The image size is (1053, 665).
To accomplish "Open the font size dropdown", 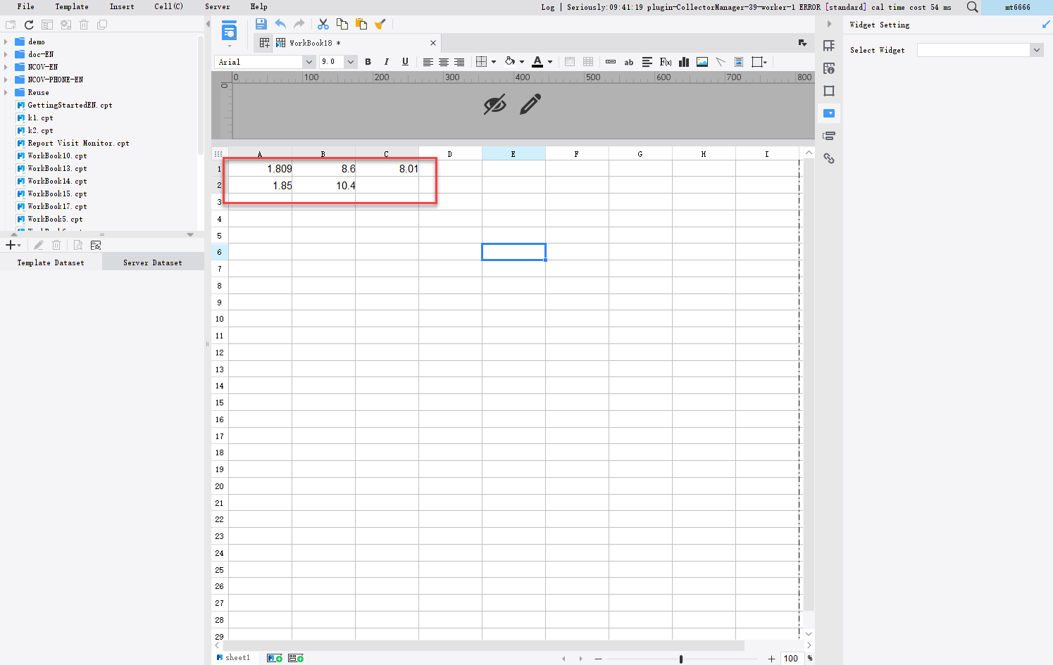I will [x=350, y=62].
